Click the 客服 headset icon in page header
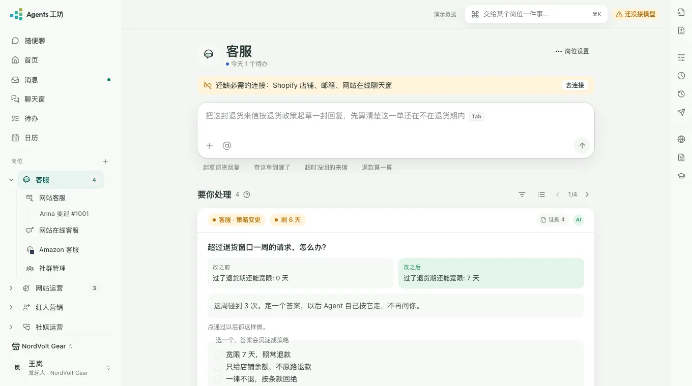This screenshot has height=386, width=692. [209, 54]
